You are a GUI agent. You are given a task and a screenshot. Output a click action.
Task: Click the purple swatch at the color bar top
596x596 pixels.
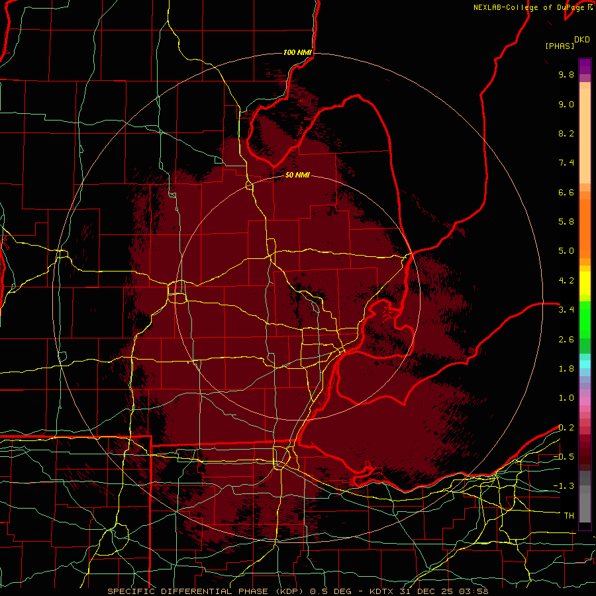(x=585, y=66)
